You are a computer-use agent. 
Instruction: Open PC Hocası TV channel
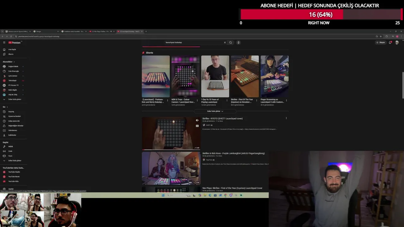coord(13,85)
